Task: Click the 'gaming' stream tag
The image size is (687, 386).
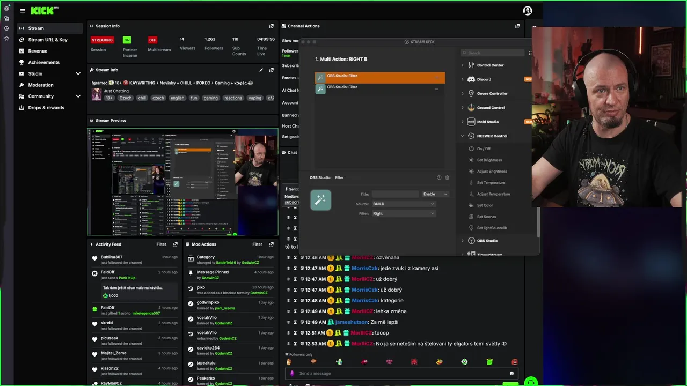Action: point(211,98)
